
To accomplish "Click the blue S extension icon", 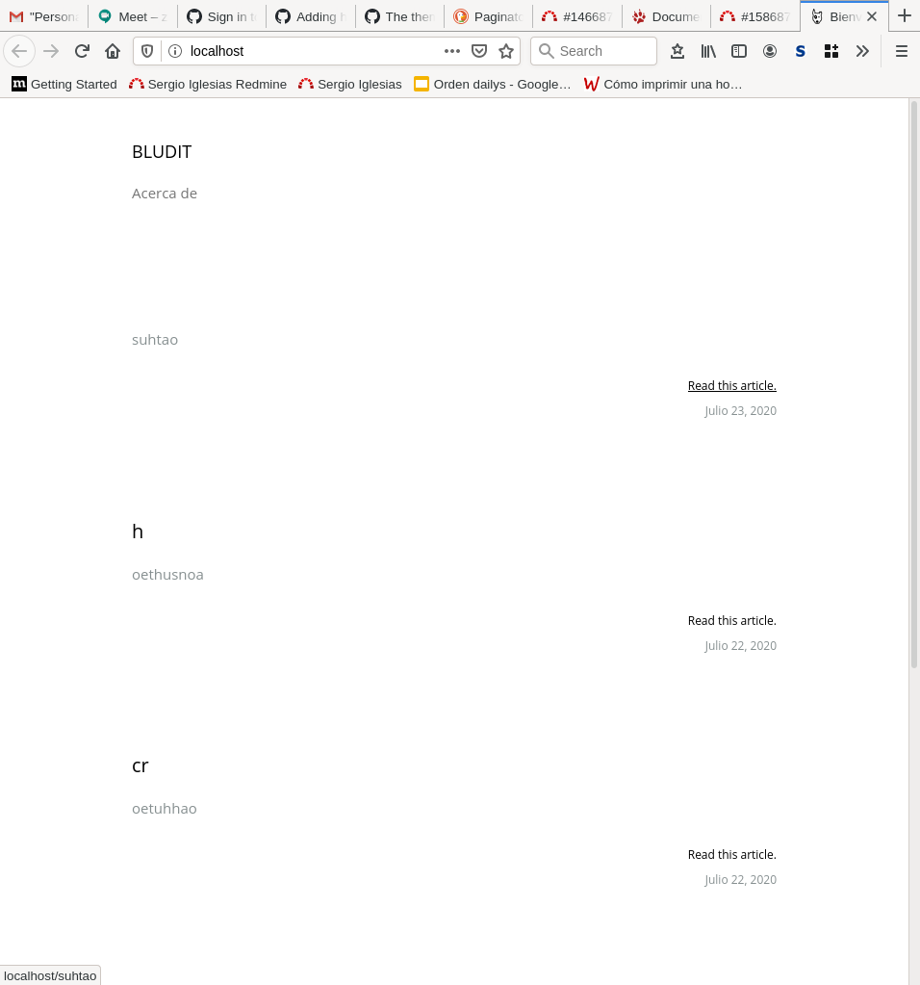I will [x=800, y=51].
